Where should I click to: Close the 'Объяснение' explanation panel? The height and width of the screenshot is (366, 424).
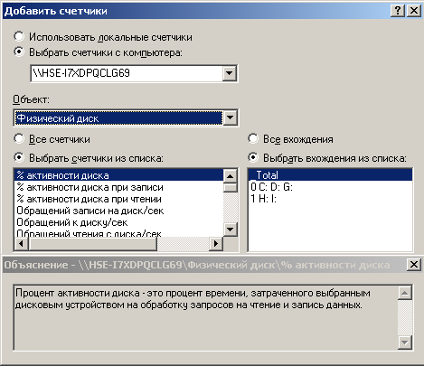coord(414,265)
